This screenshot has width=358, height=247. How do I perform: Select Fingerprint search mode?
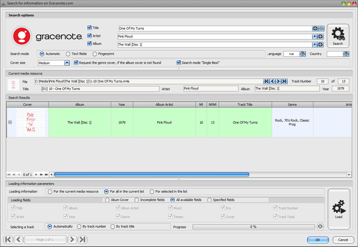point(94,54)
